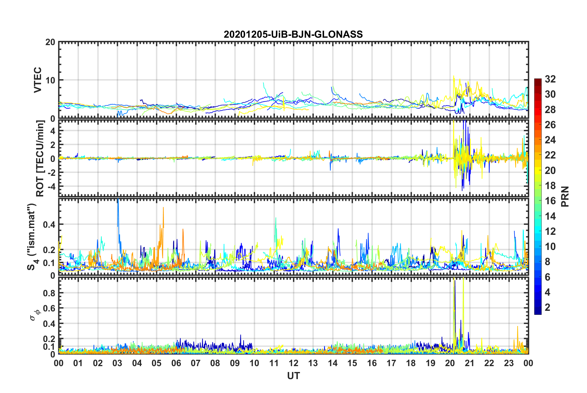Screen dimensions: 587x393
Task: Click the colorbar tick label 6
Action: [547, 277]
